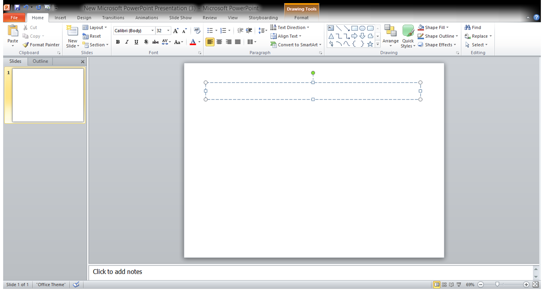Click Convert to SmartArt button

[296, 45]
